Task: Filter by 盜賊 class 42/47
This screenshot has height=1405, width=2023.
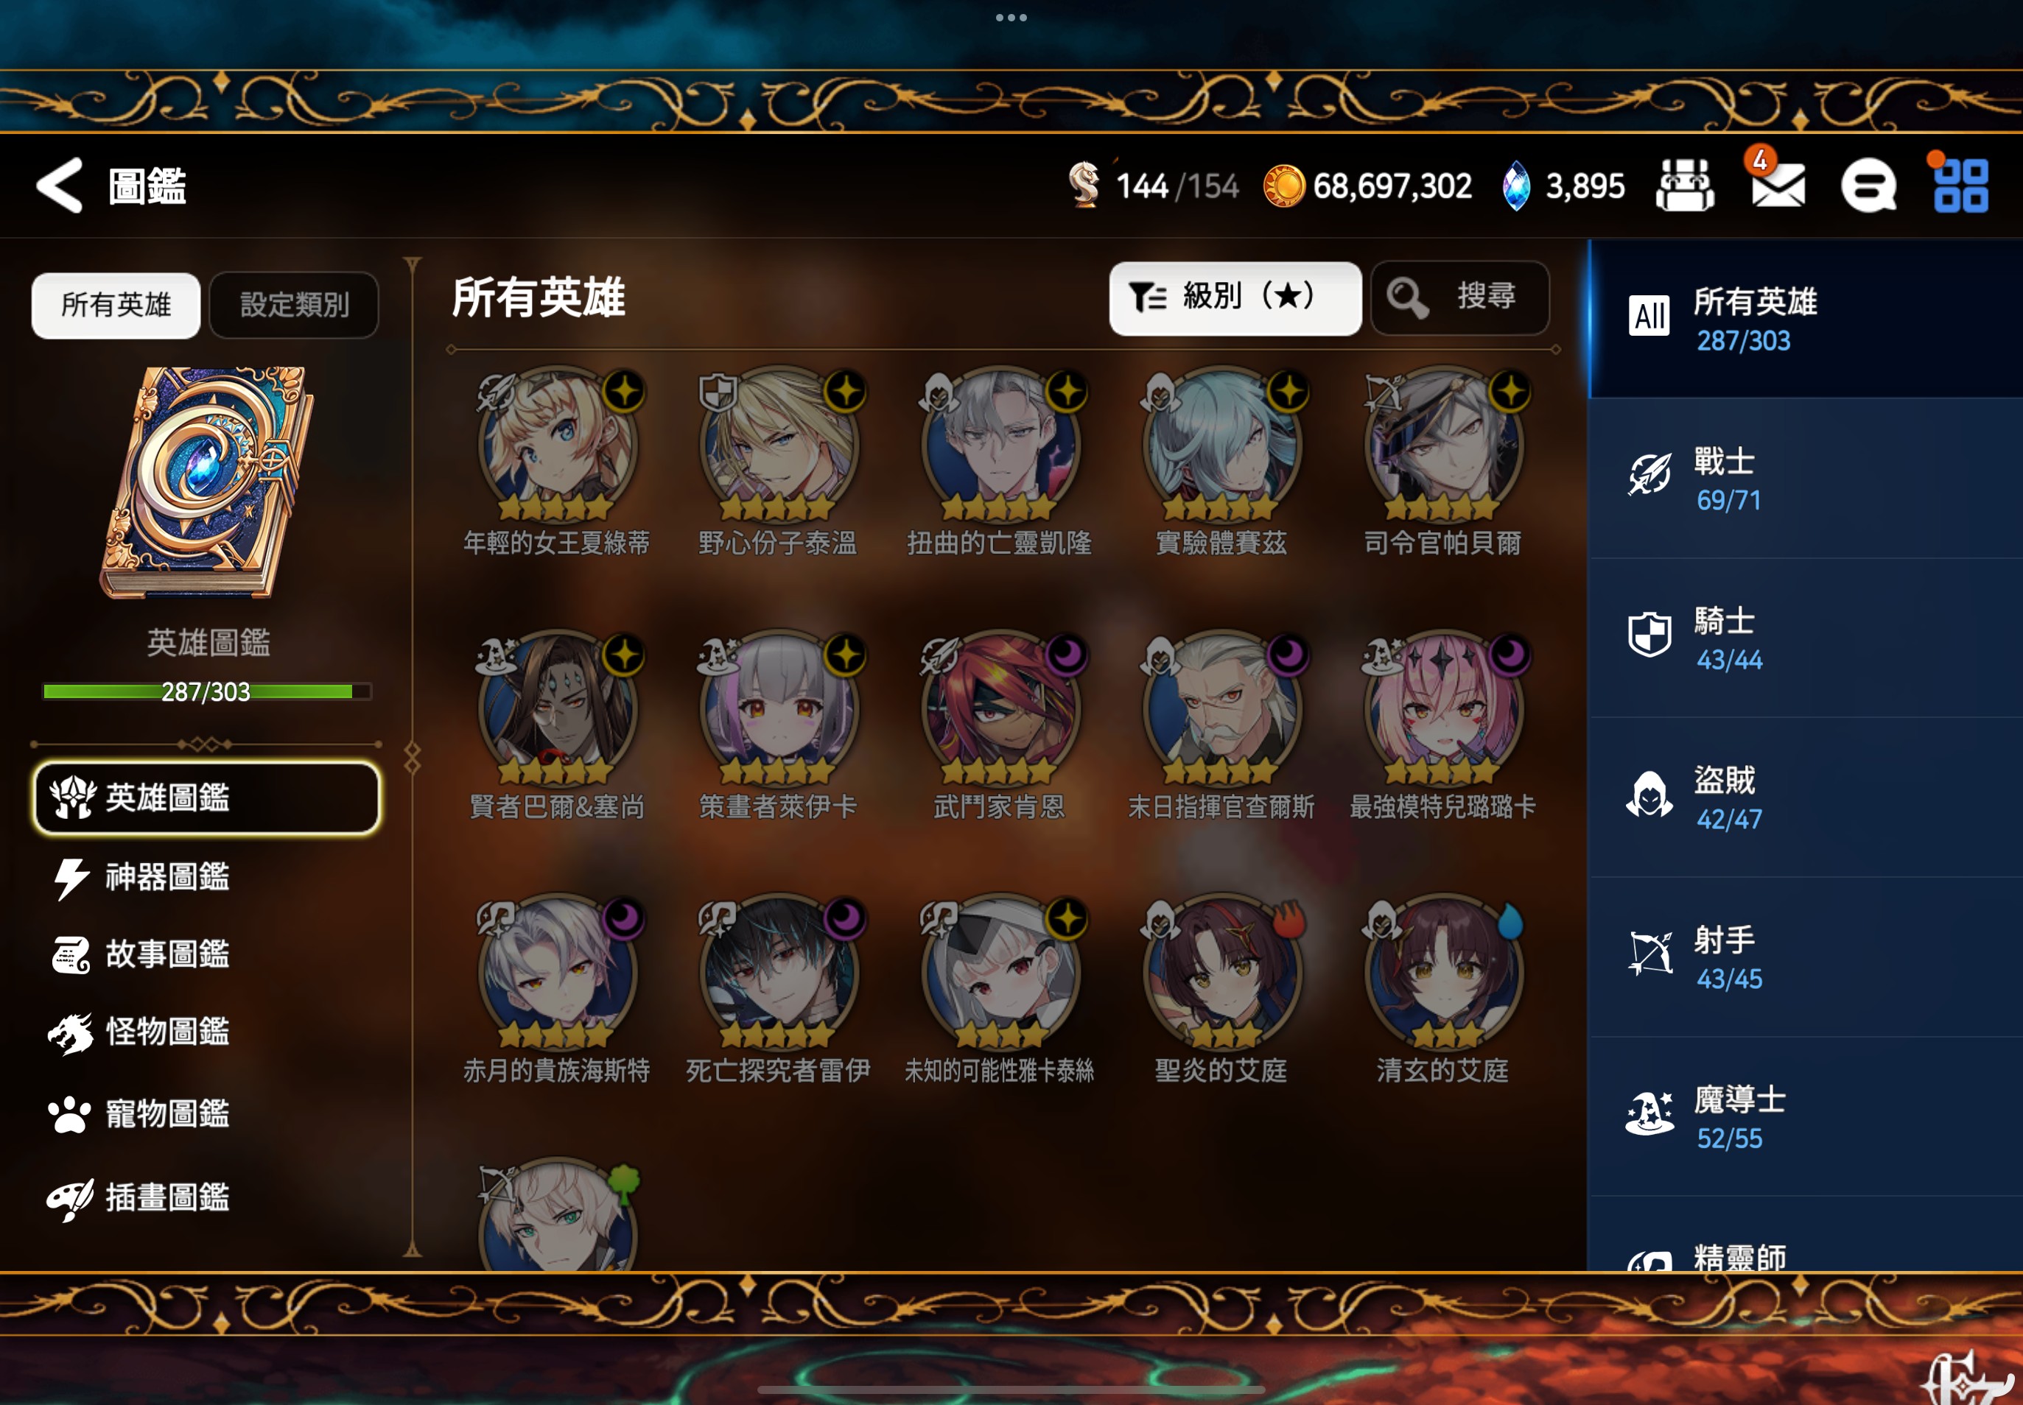Action: 1806,797
